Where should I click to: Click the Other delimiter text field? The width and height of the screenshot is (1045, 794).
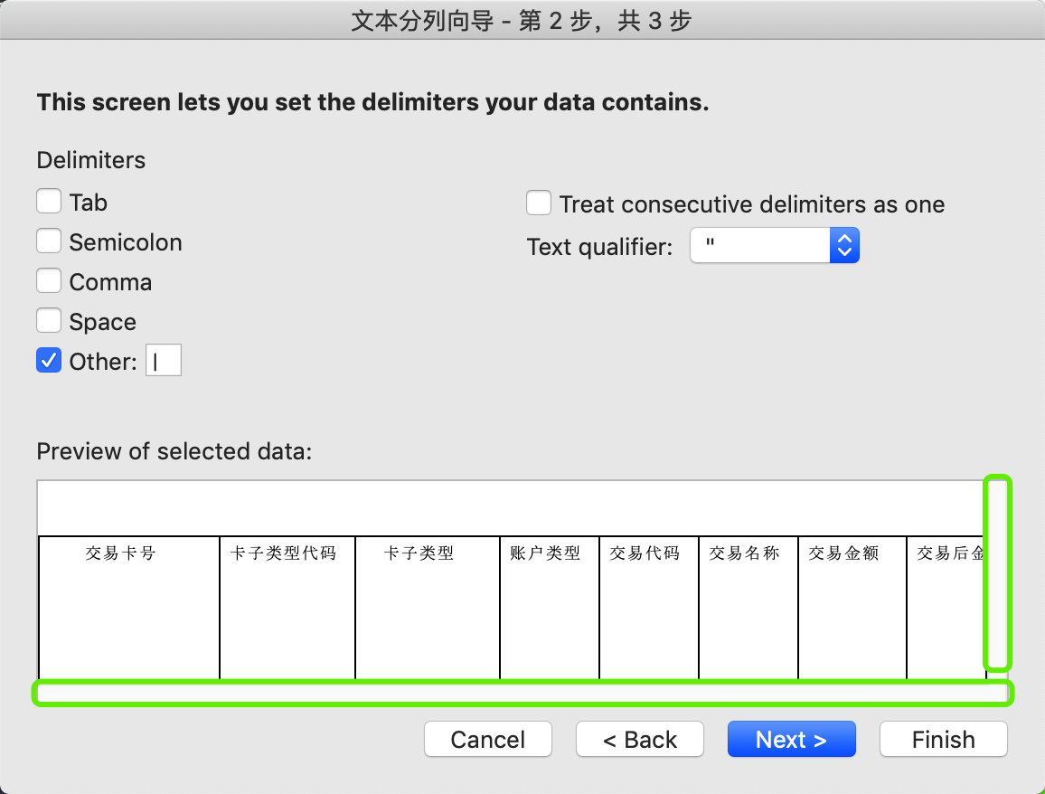pos(164,361)
